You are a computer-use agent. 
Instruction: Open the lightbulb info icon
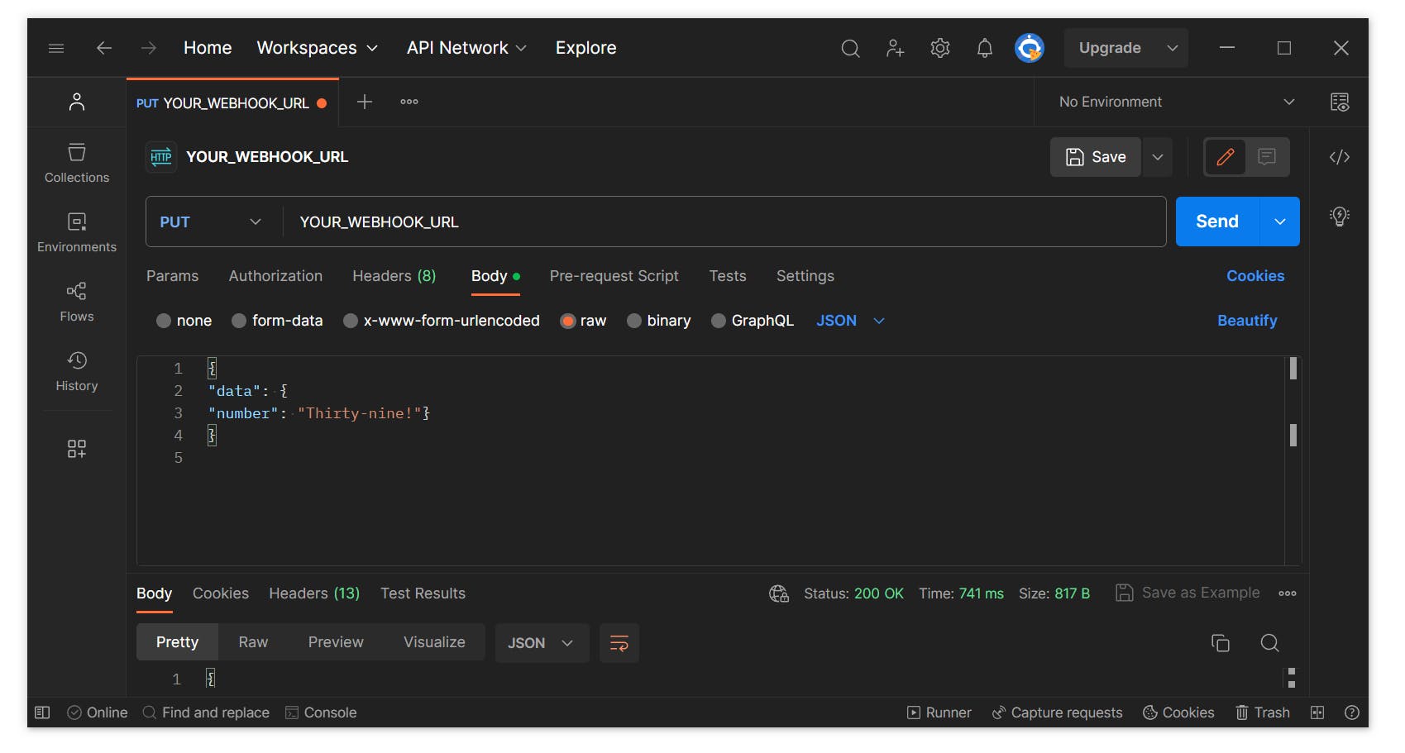pyautogui.click(x=1340, y=217)
